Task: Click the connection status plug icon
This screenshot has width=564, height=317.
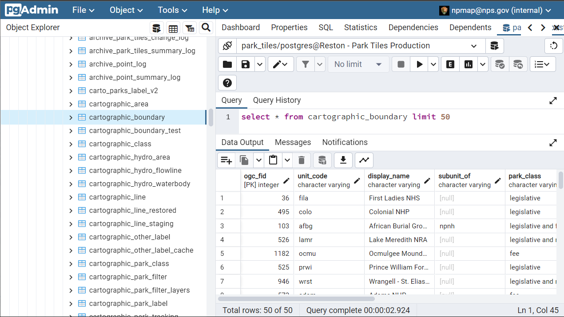Action: [x=227, y=46]
